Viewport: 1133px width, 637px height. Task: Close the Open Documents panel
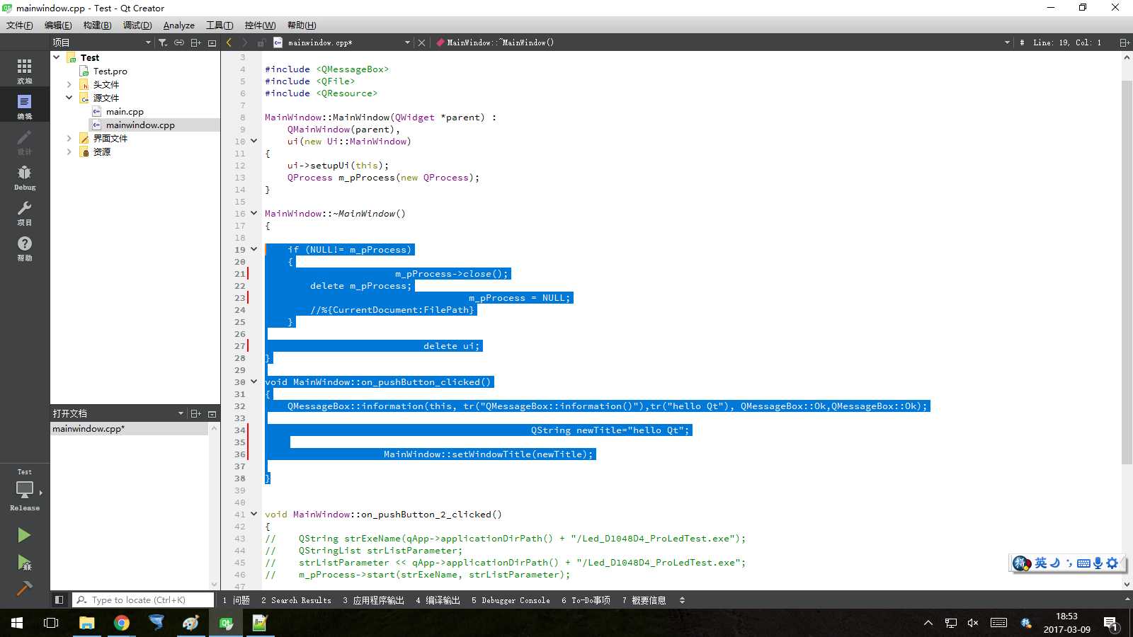coord(212,413)
